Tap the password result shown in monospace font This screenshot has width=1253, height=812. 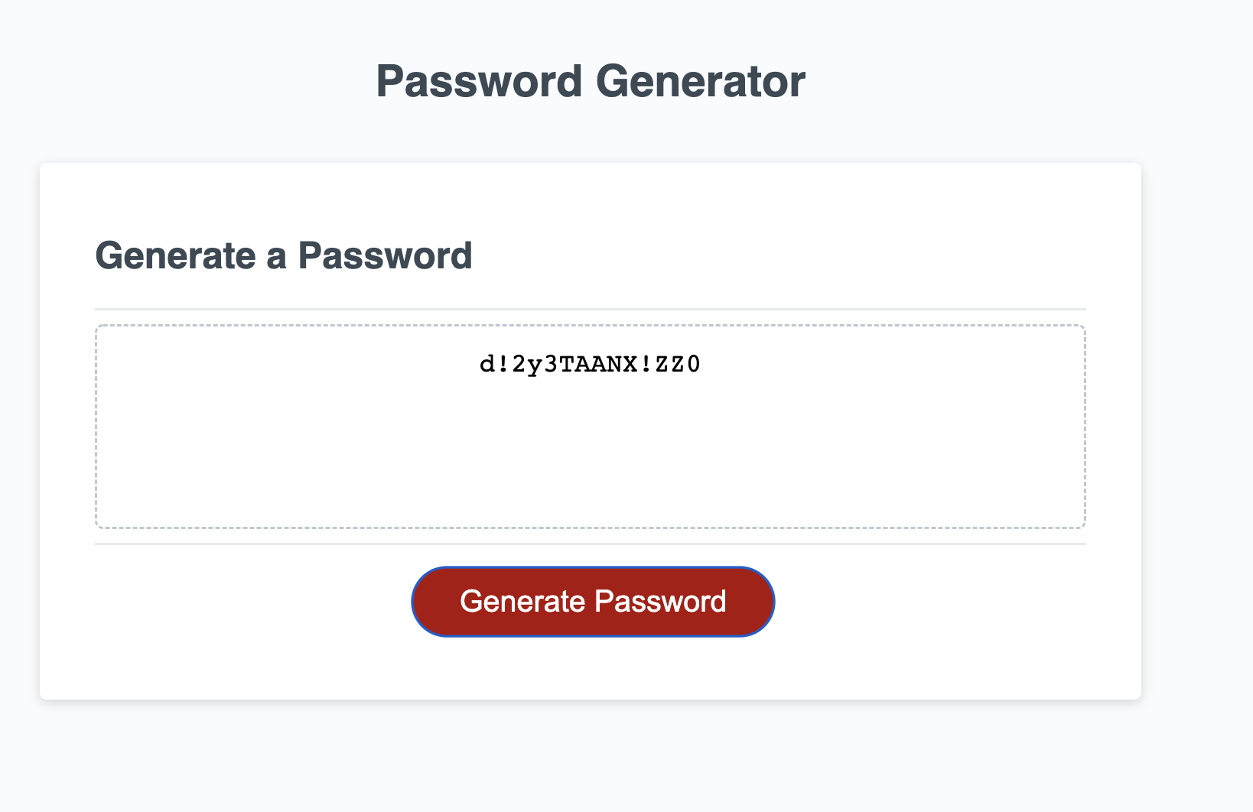[590, 365]
